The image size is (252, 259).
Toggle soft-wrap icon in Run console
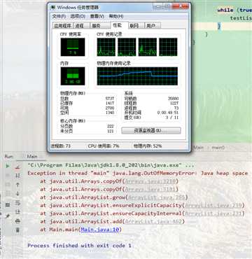17,203
